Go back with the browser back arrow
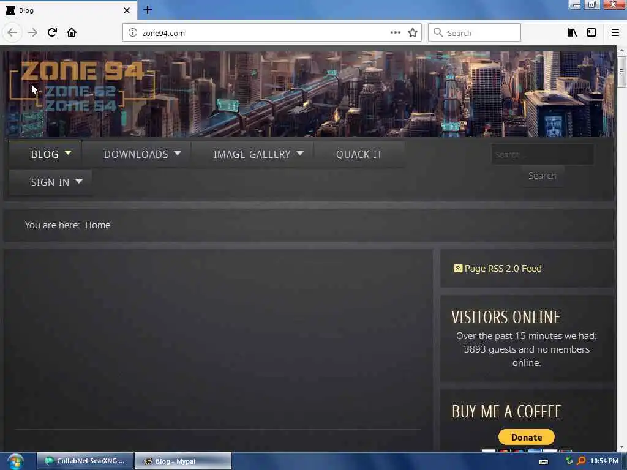 click(12, 33)
